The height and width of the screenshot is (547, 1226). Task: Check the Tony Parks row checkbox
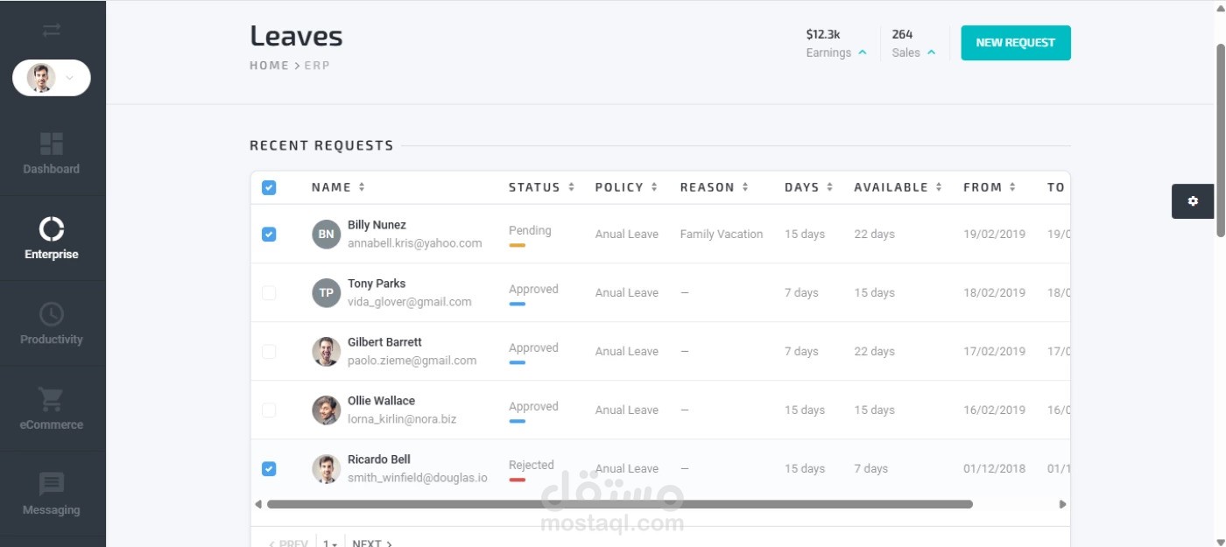(x=269, y=293)
